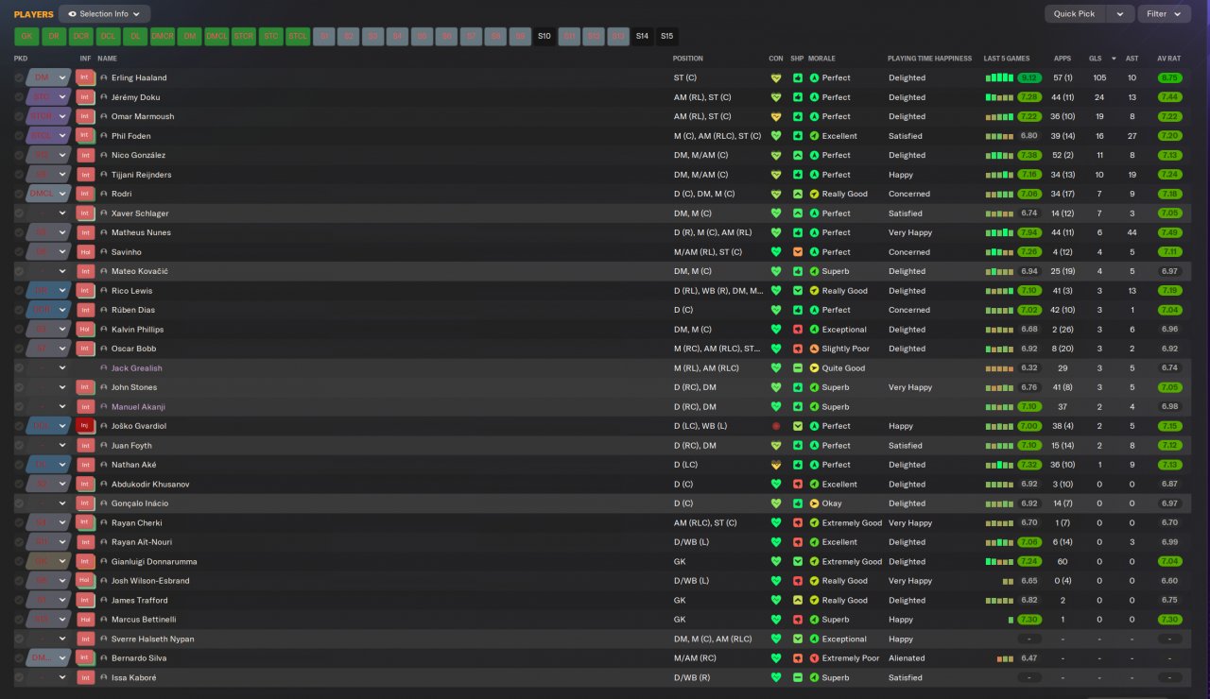Image resolution: width=1210 pixels, height=699 pixels.
Task: Open the Filter dropdown
Action: click(x=1165, y=14)
